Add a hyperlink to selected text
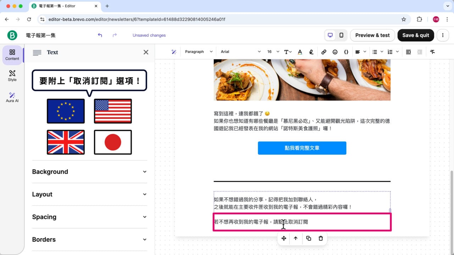Viewport: 454px width, 255px height. click(x=323, y=52)
